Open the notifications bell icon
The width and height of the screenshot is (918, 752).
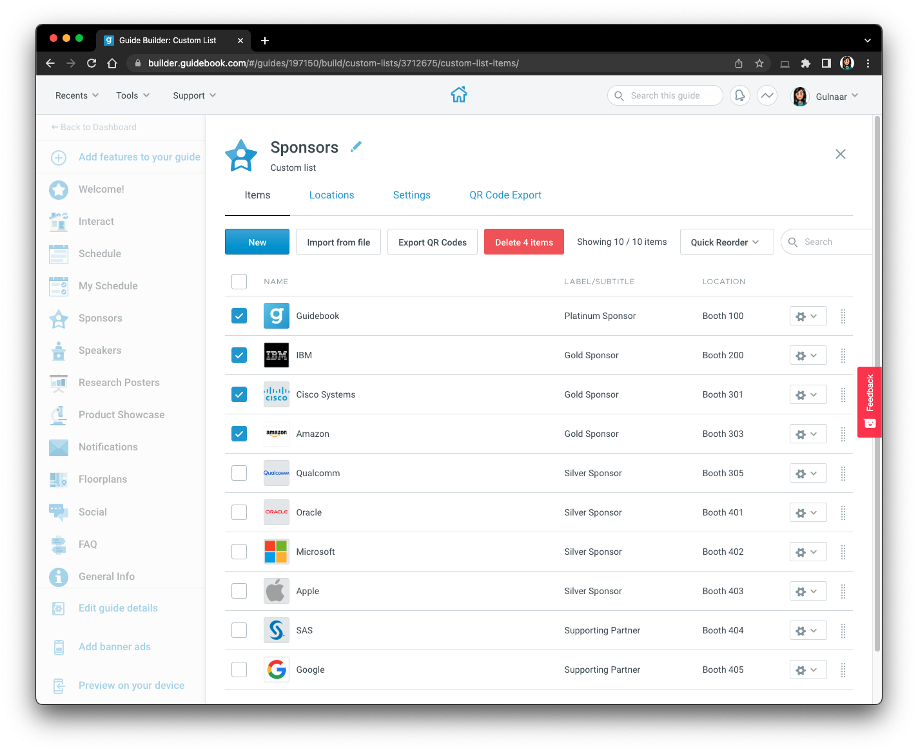coord(740,96)
